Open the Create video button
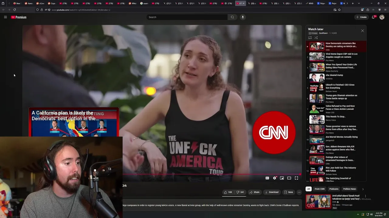This screenshot has width=389, height=218. click(x=361, y=17)
